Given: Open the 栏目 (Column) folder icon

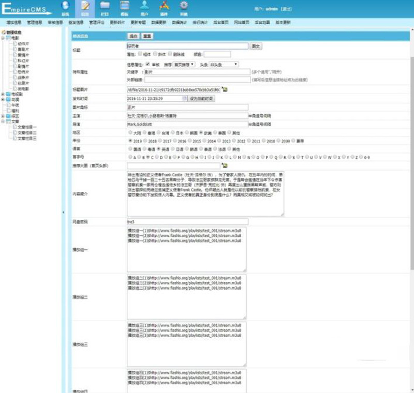Looking at the screenshot, I should click(x=105, y=7).
